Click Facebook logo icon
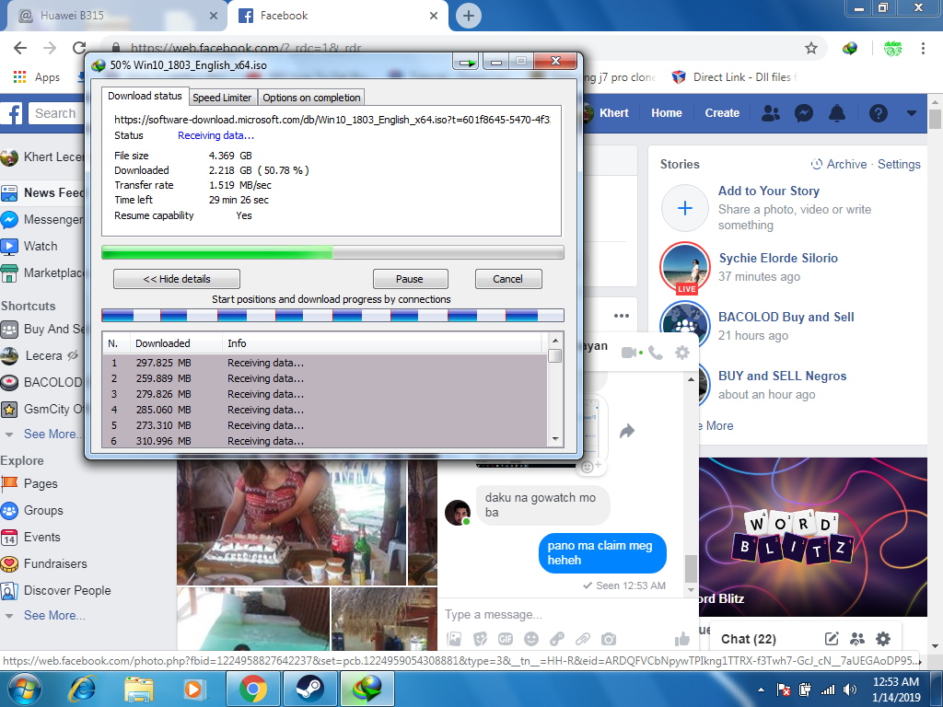 coord(11,113)
